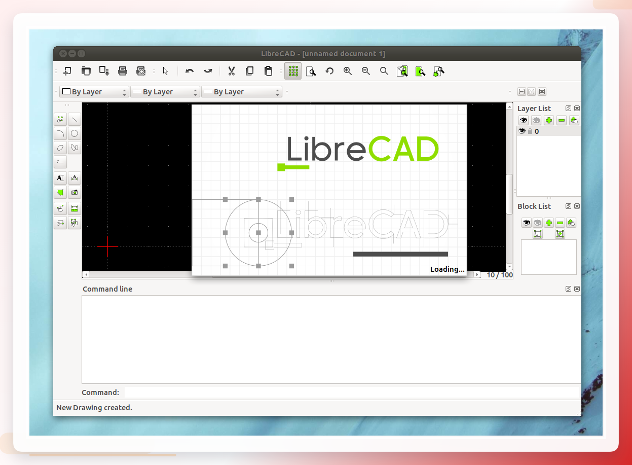The height and width of the screenshot is (465, 632).
Task: Copy selection to clipboard
Action: coord(250,71)
